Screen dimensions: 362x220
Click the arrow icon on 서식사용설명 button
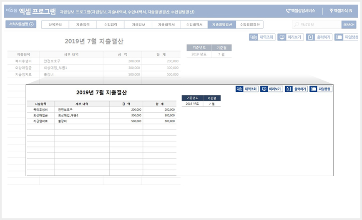click(31, 24)
